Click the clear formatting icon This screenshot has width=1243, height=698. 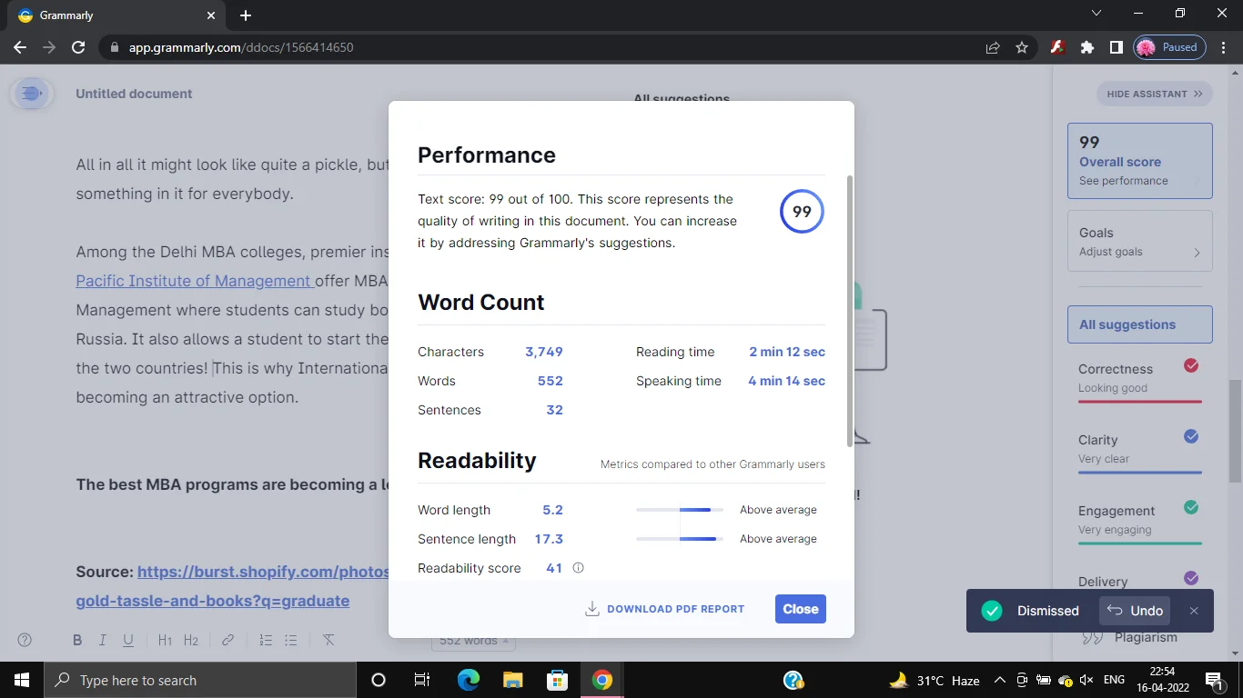(328, 641)
